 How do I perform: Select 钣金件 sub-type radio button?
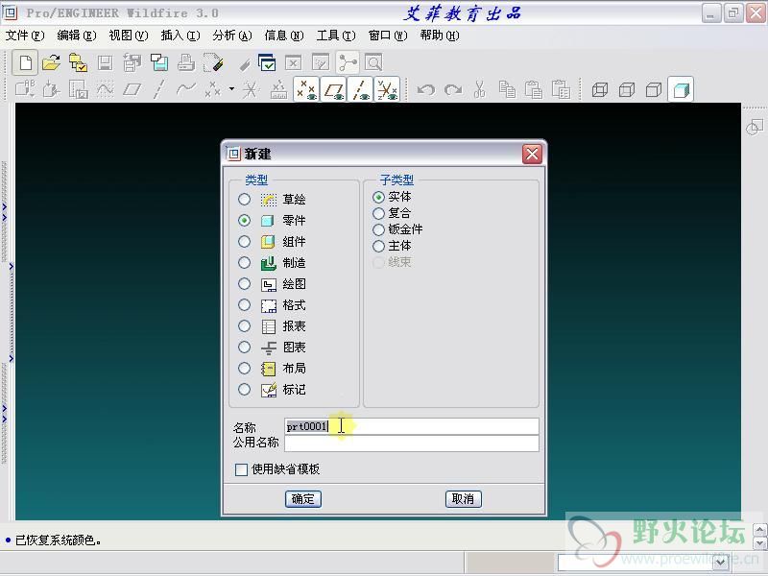pyautogui.click(x=378, y=229)
